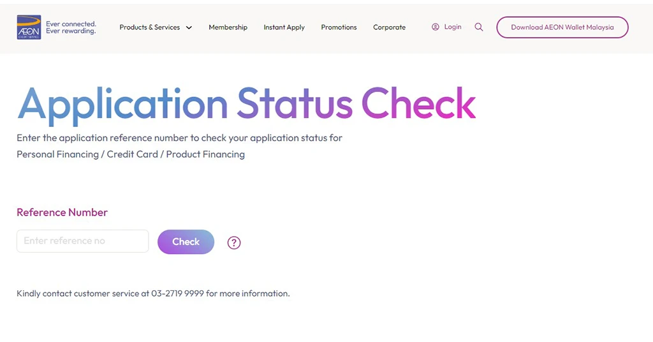Image resolution: width=653 pixels, height=342 pixels.
Task: Click the customer service number 03-2719 9999
Action: pyautogui.click(x=177, y=294)
